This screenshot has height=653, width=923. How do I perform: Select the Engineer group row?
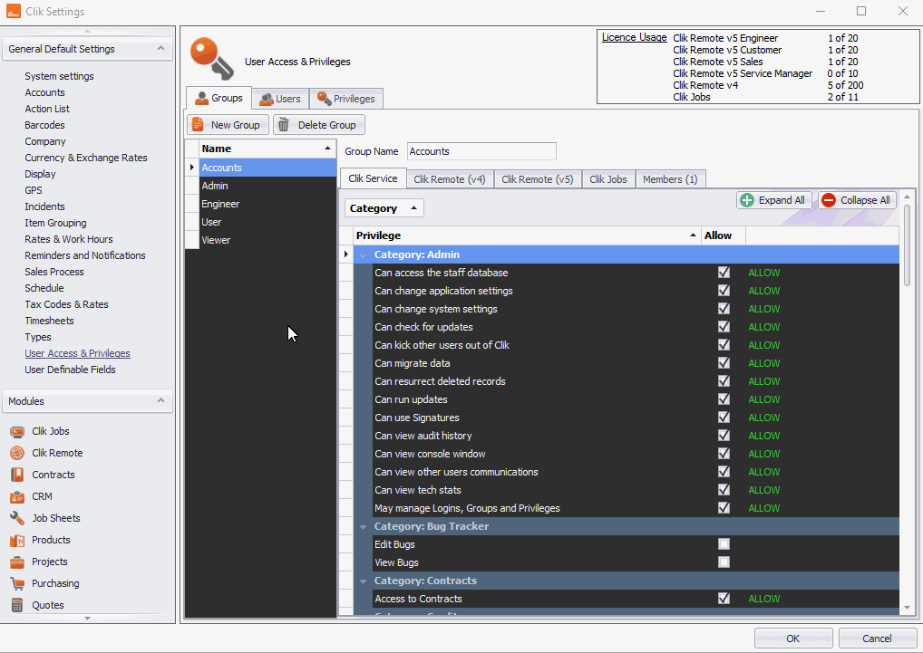pos(267,204)
